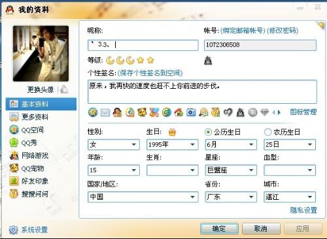
Task: Click the QQ penguin icon next to the envelope
Action: 117,112
